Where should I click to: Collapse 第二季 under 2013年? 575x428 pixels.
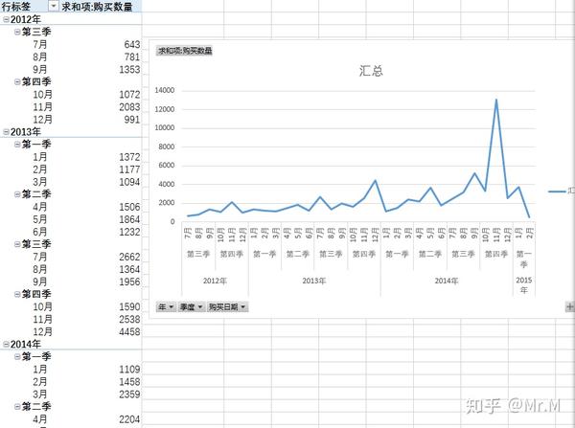17,194
